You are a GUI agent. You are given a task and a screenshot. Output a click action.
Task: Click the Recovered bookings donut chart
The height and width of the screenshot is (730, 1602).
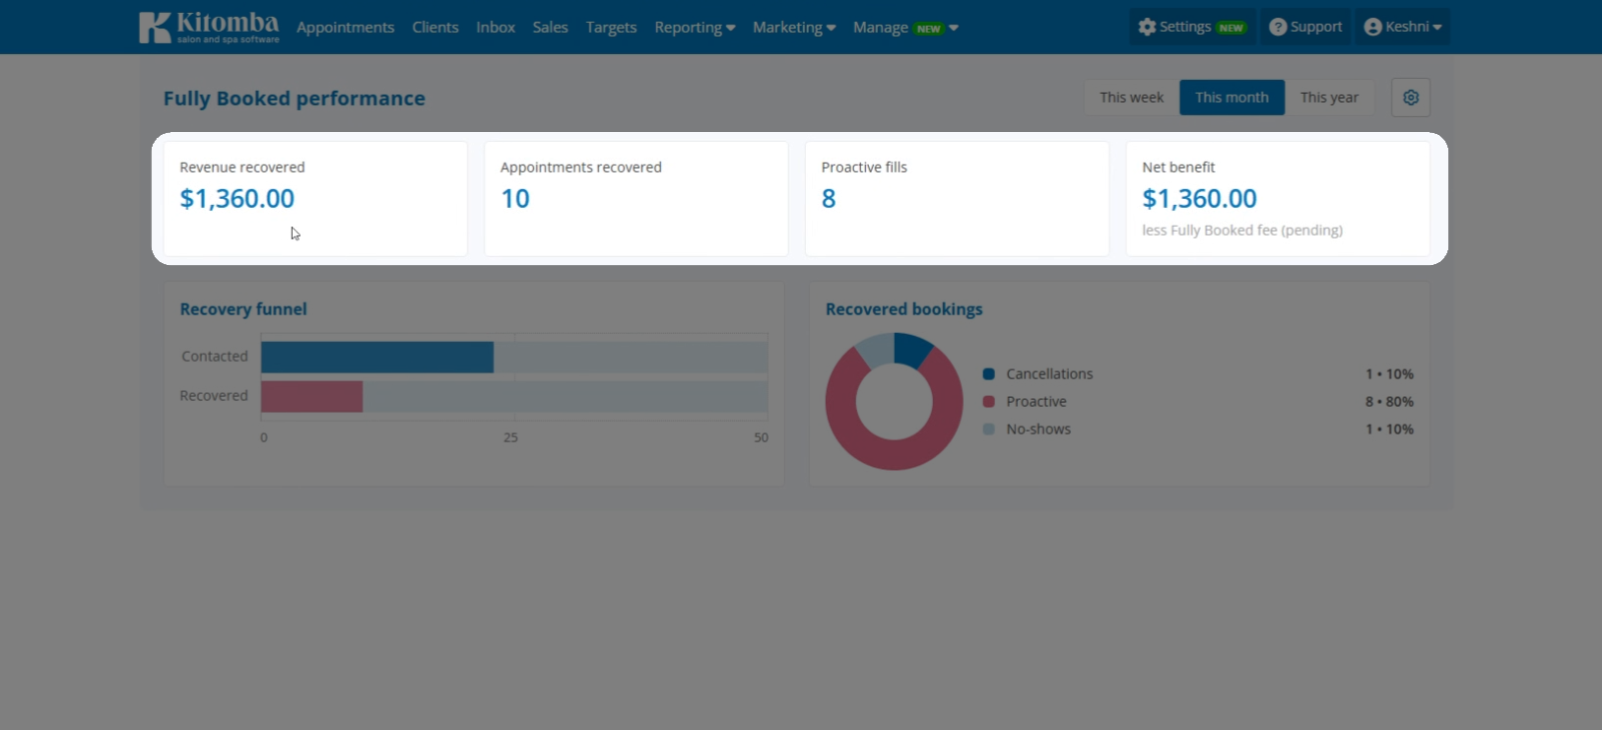[x=894, y=402]
